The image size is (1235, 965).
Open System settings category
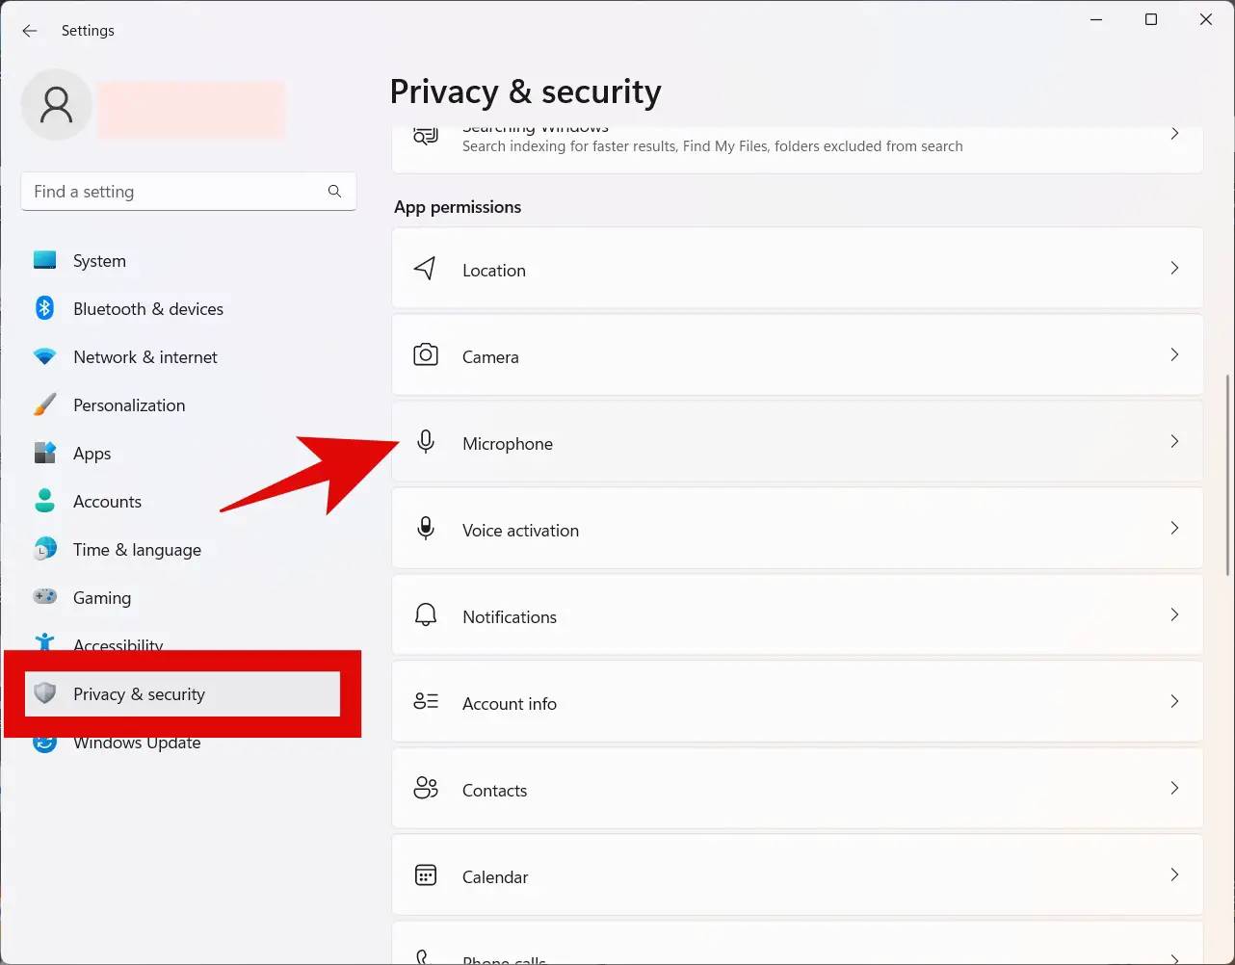tap(99, 261)
